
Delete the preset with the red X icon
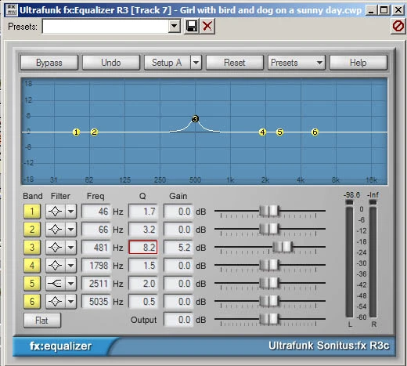point(207,26)
